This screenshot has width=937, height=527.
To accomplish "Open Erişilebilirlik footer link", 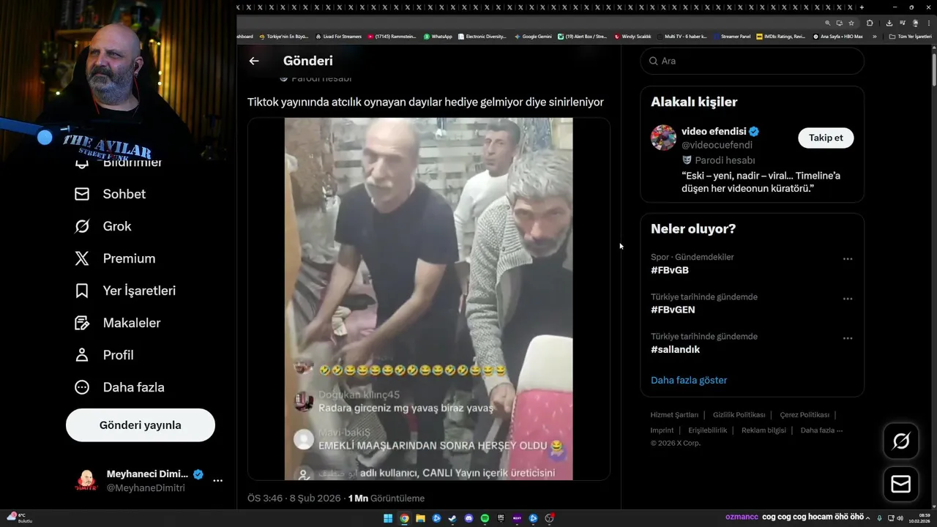I will pos(707,430).
